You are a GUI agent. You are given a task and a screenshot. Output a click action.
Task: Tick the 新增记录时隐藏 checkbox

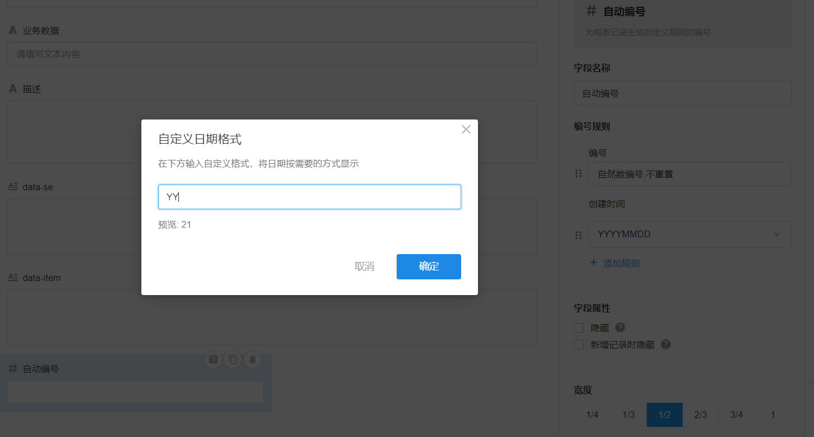[579, 345]
